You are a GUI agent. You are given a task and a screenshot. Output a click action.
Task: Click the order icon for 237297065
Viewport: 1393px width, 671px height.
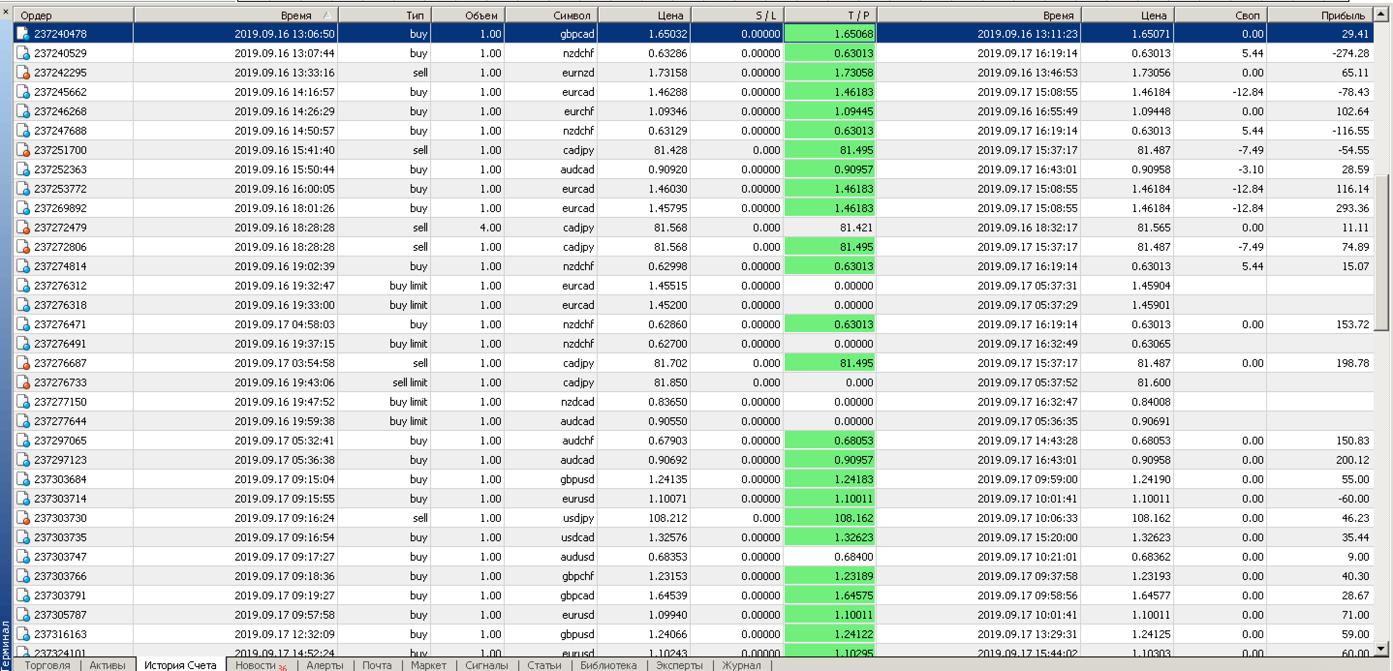coord(23,441)
